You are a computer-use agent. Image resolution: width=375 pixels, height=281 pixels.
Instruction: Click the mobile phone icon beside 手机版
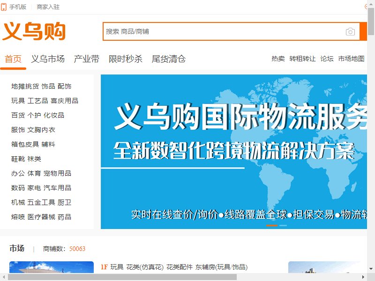click(4, 7)
